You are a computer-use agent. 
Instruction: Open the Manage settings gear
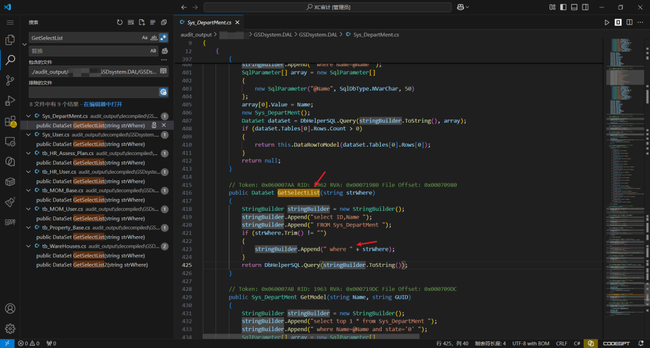coord(10,329)
